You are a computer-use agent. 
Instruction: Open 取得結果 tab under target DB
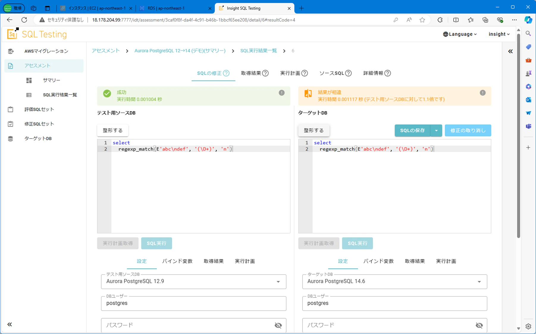tap(415, 261)
